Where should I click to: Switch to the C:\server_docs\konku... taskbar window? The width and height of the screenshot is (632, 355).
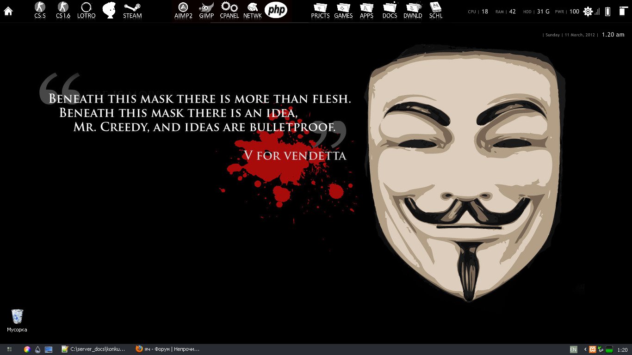pos(93,349)
